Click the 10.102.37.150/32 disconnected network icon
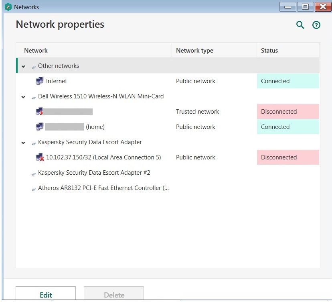Image resolution: width=332 pixels, height=302 pixels. (40, 157)
